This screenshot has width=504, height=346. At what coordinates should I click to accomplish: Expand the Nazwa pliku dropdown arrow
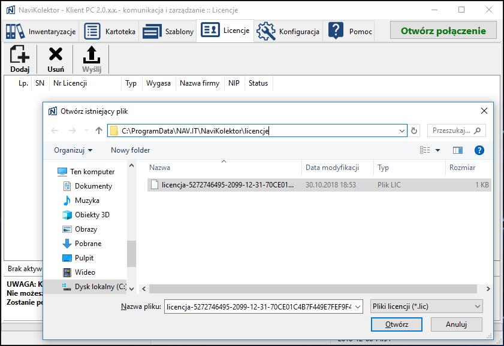(358, 306)
